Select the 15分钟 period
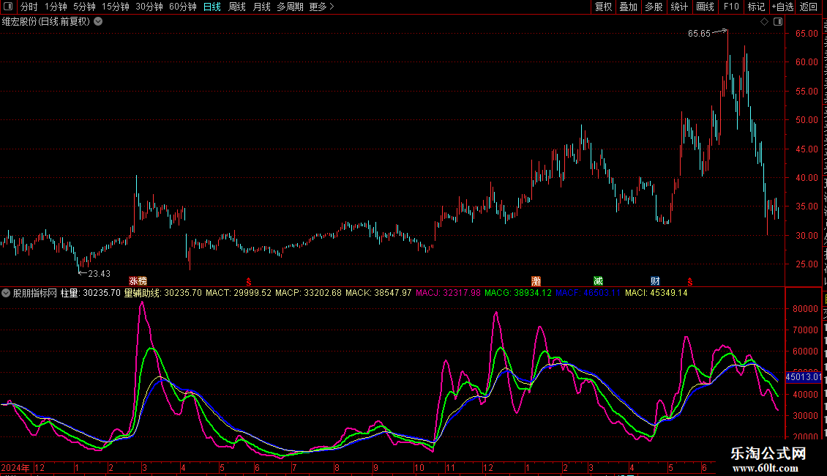This screenshot has height=476, width=827. 115,7
